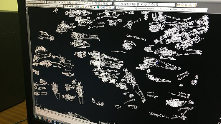This screenshot has width=221, height=124.
Task: Switch to SE Isometric view icon
Action: [145, 4]
